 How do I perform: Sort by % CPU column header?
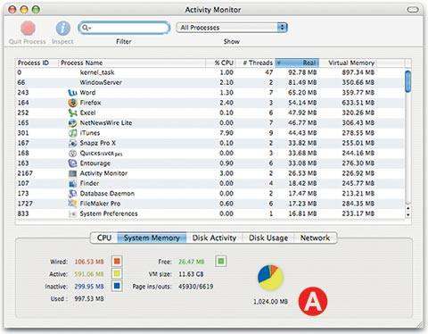(x=220, y=63)
